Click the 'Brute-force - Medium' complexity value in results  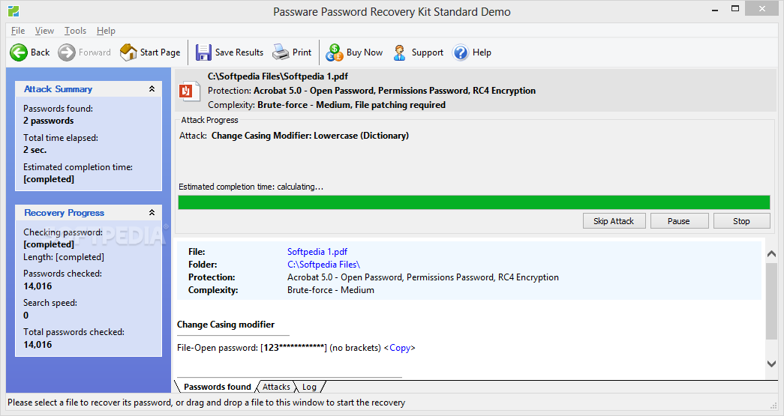(x=331, y=290)
